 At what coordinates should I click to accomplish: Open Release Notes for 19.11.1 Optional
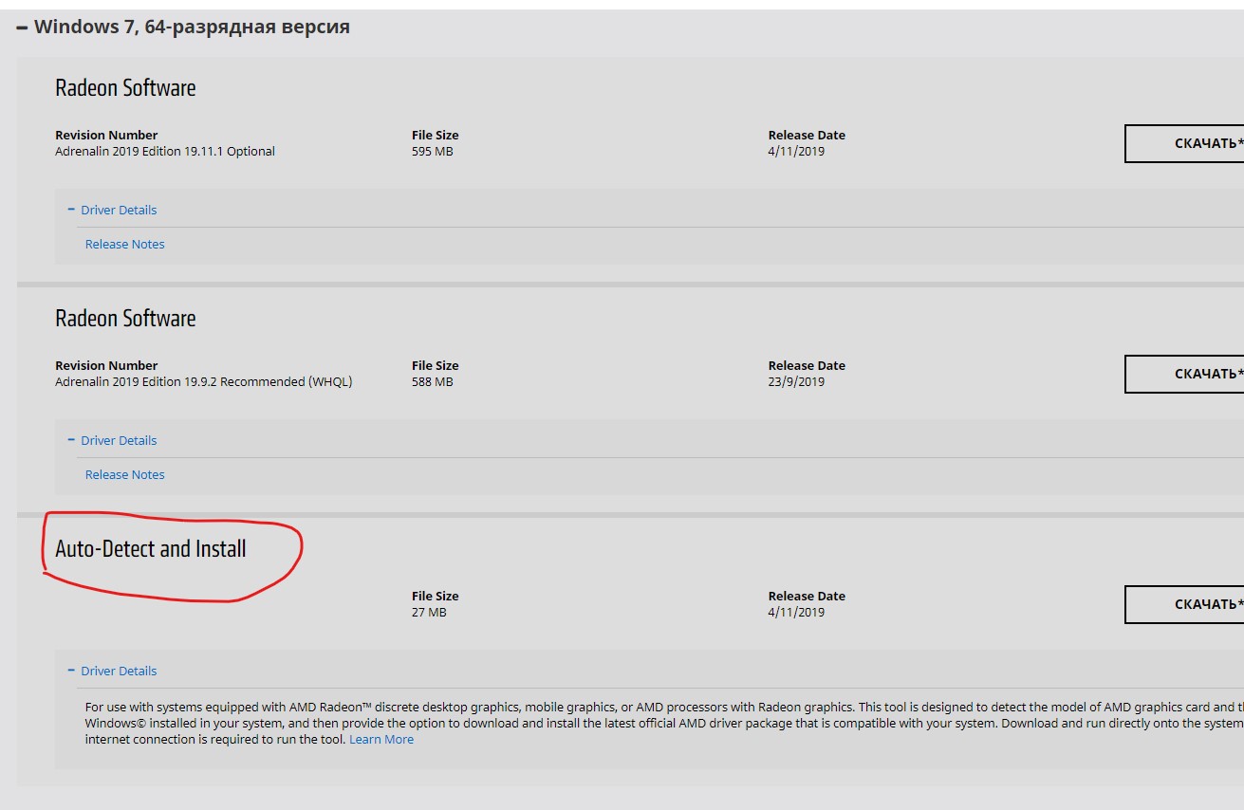[124, 244]
